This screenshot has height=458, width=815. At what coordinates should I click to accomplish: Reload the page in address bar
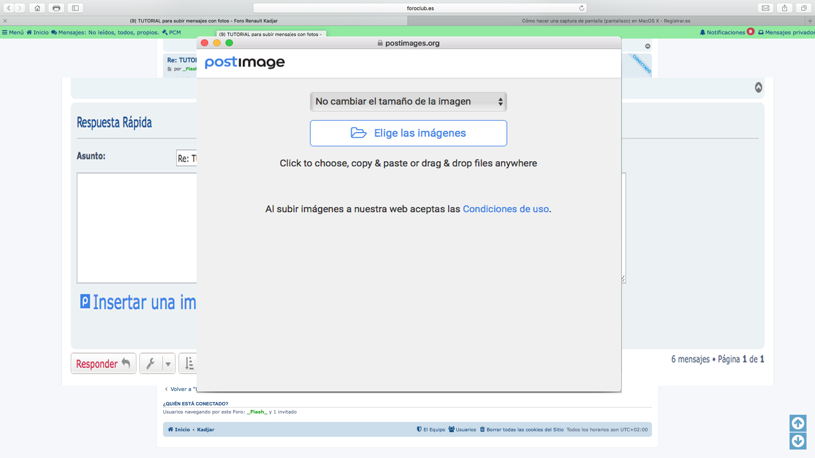point(582,8)
